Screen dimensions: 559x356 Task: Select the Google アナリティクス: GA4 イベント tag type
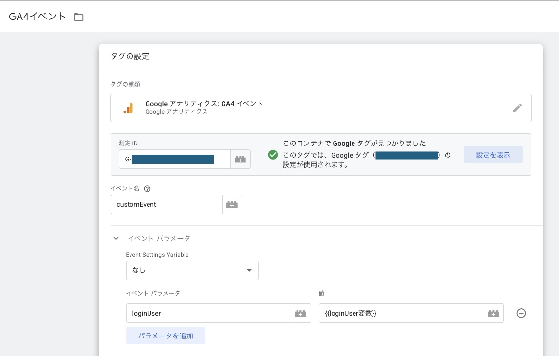point(320,108)
